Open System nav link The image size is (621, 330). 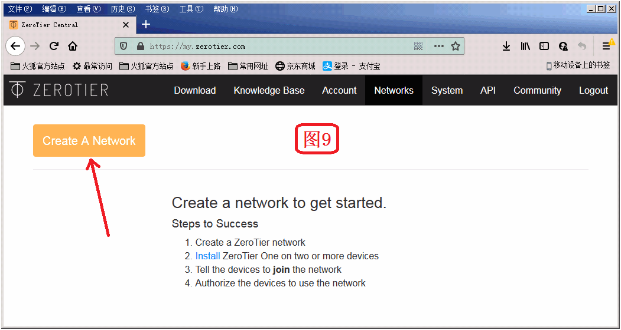(x=447, y=90)
